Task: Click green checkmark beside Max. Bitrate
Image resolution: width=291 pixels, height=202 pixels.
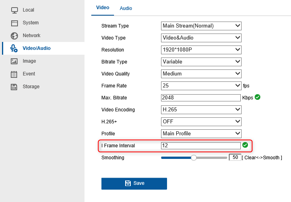Action: (x=258, y=97)
